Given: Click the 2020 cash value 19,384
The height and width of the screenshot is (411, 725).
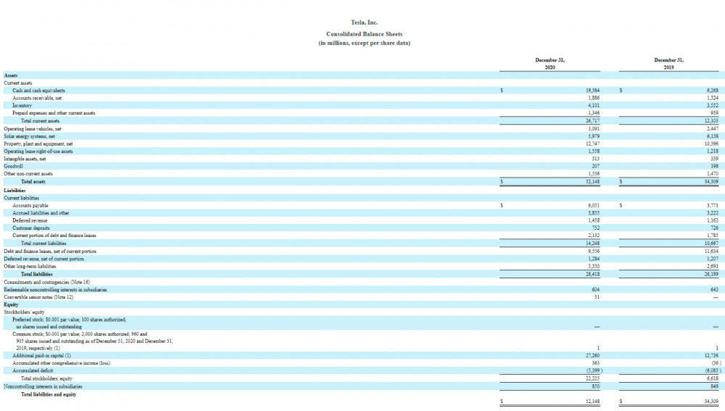Looking at the screenshot, I should [x=592, y=91].
